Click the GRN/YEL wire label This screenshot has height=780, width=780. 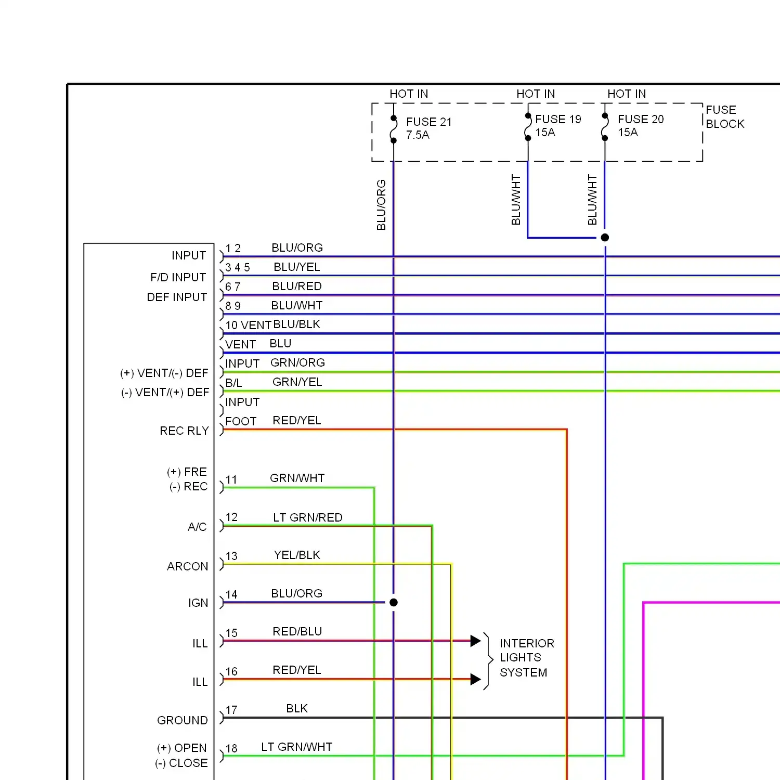[297, 382]
